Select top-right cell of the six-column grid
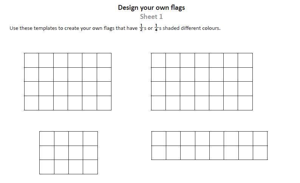This screenshot has height=183, width=300. point(104,60)
